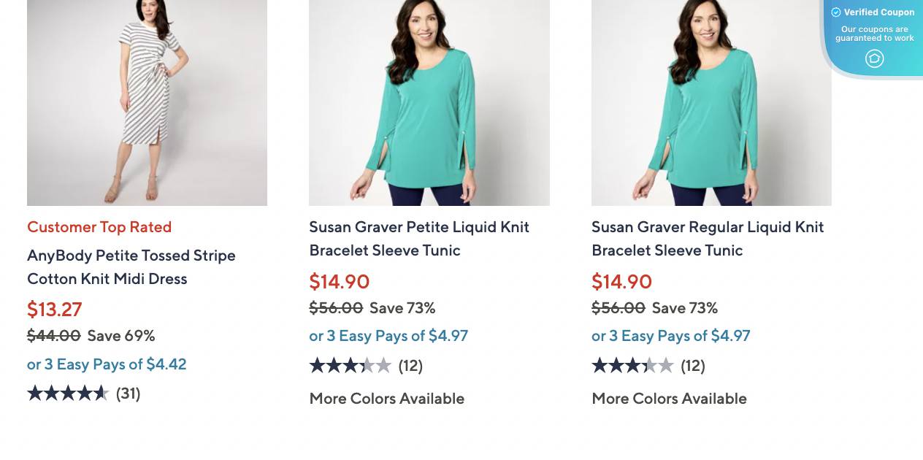Click the Save 69% label under the dress
The width and height of the screenshot is (923, 460).
click(120, 336)
